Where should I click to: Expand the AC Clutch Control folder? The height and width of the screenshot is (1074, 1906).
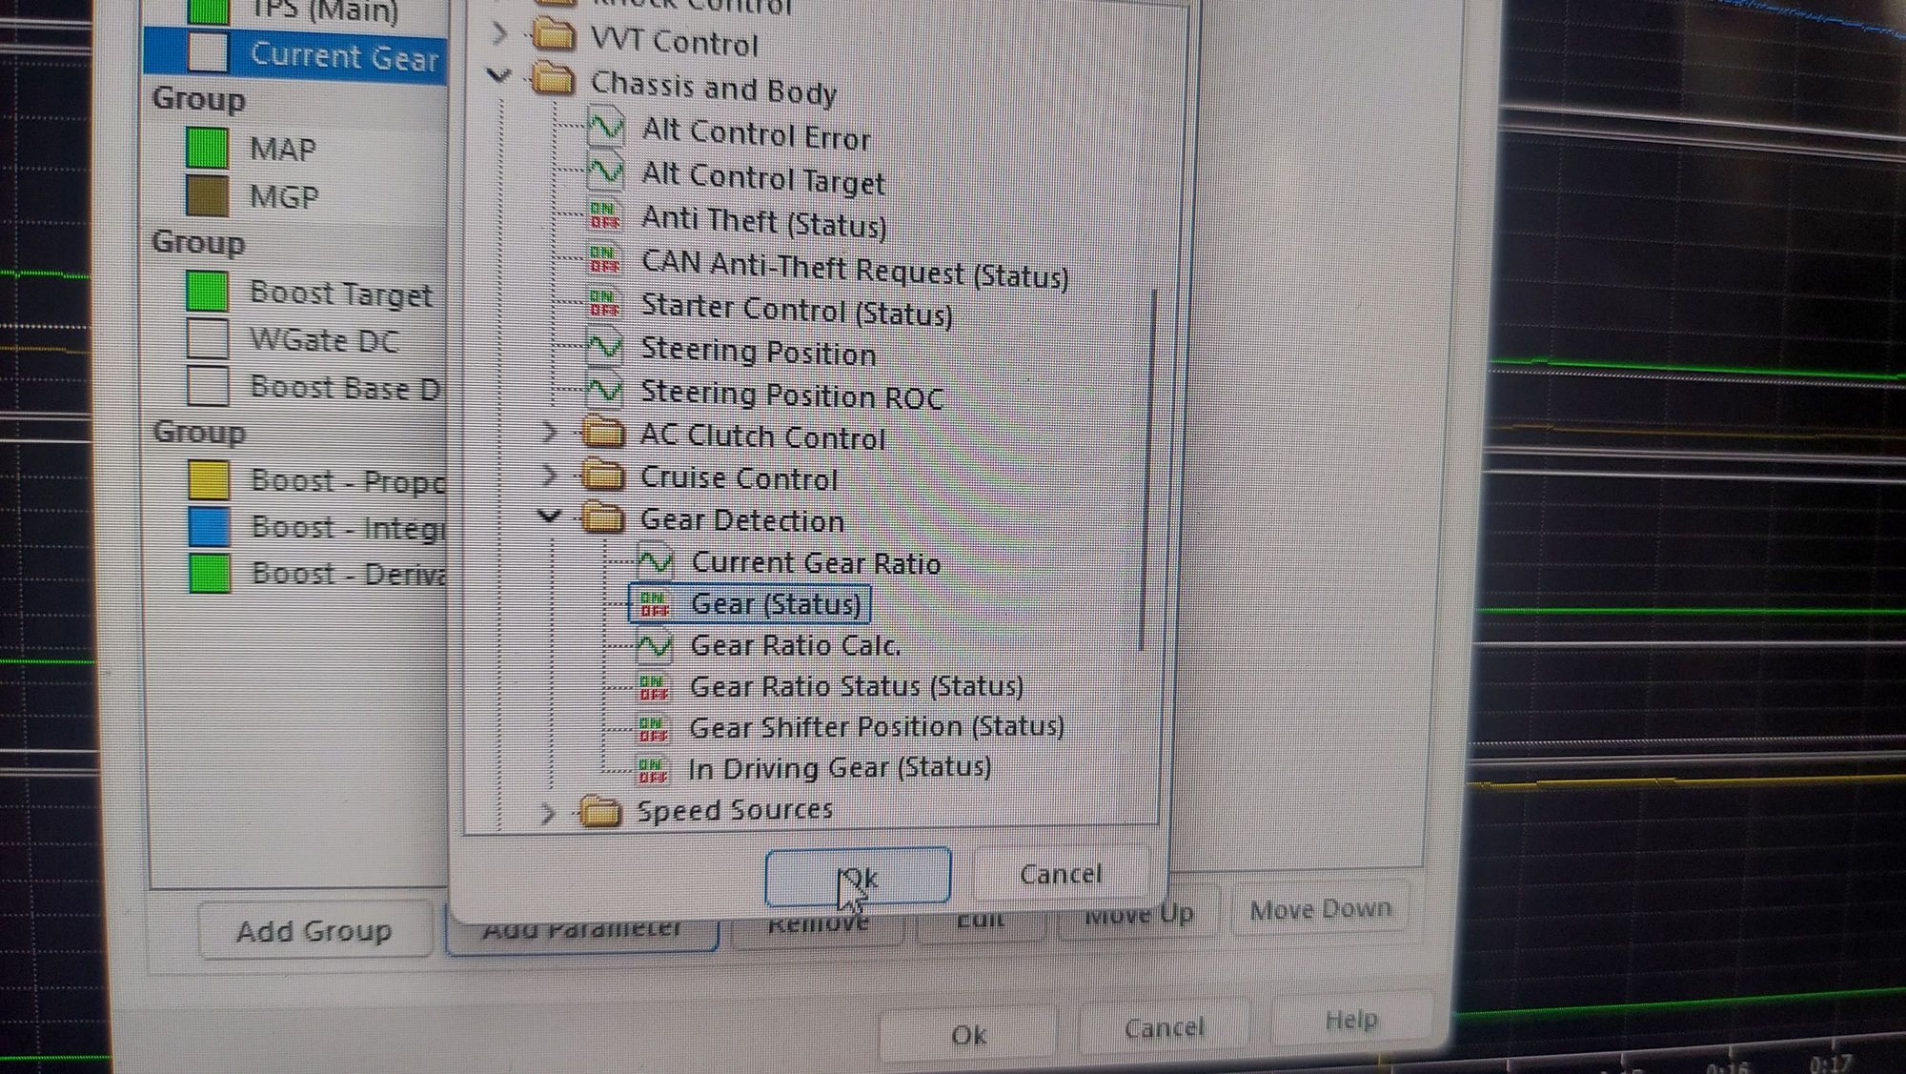[x=549, y=434]
